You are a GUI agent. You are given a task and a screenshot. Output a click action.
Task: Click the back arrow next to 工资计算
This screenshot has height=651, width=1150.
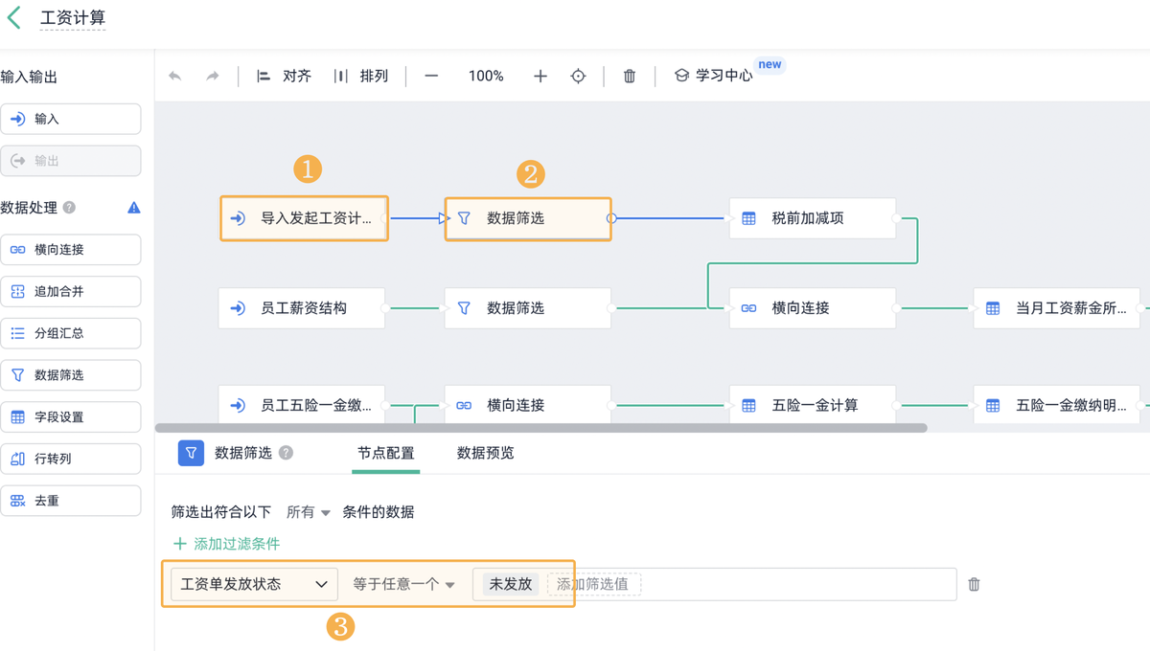(14, 17)
